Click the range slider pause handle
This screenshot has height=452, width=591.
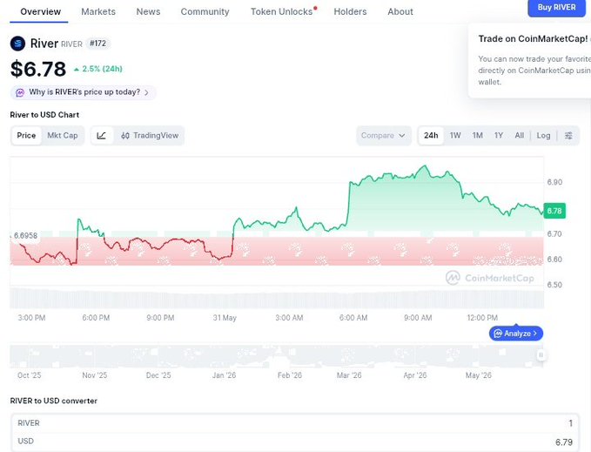click(541, 354)
